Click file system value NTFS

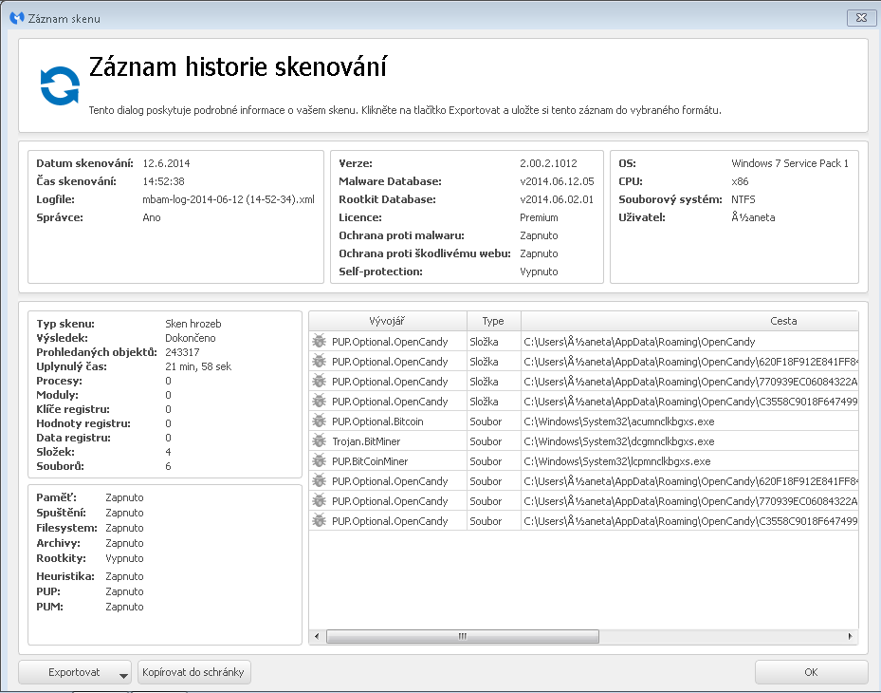[743, 199]
